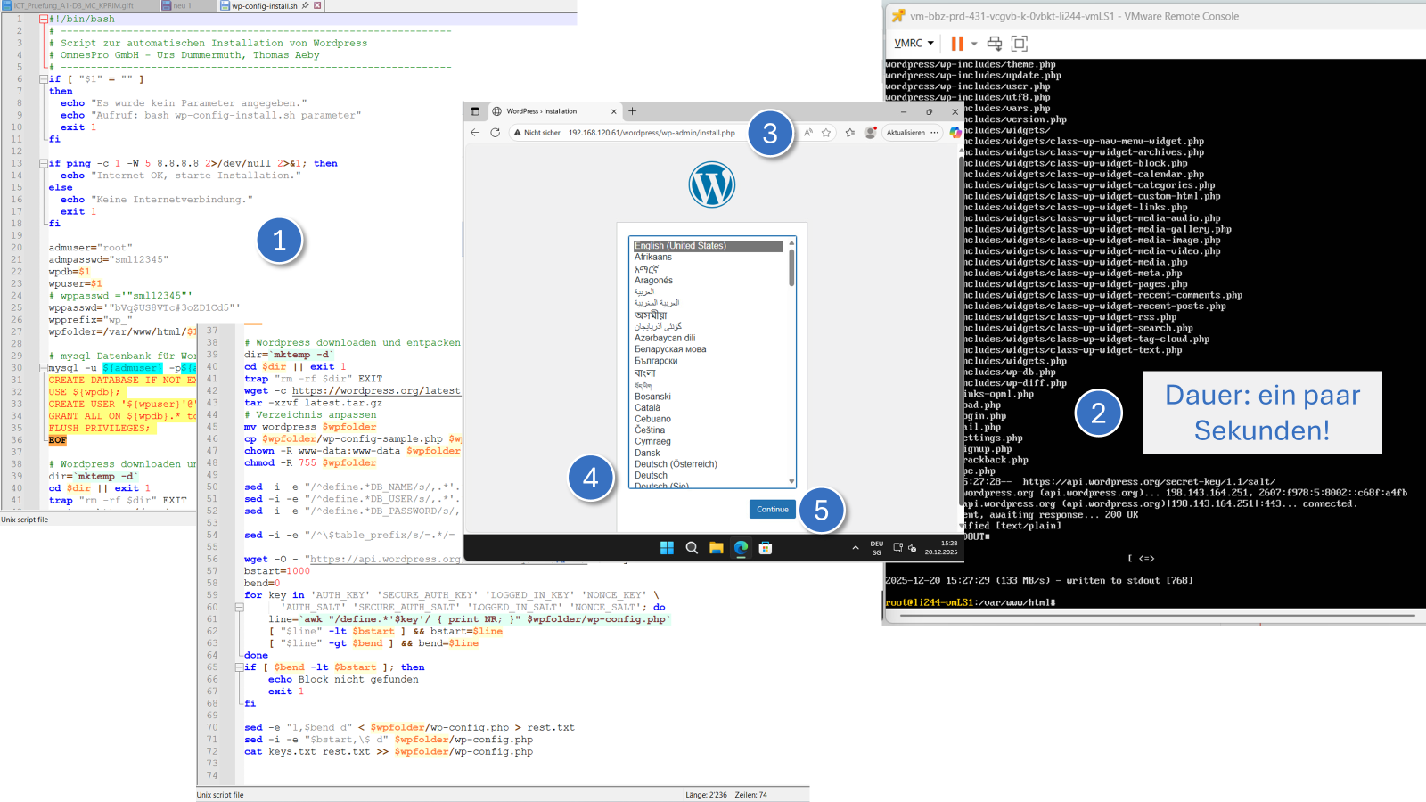Select Deutsch (Österreich) in language list
The image size is (1426, 802).
(676, 464)
